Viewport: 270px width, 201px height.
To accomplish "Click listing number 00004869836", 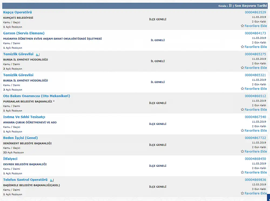I will [x=255, y=180].
